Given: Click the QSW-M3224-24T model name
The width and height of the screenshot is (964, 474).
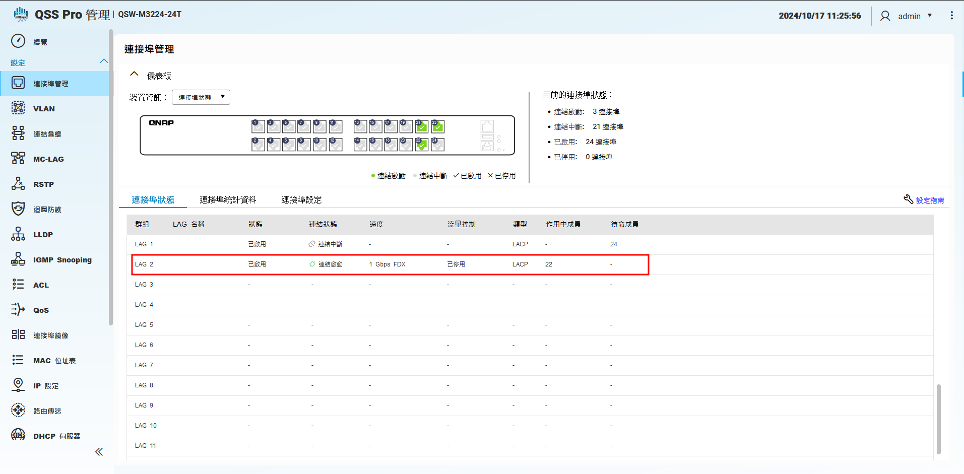Looking at the screenshot, I should (x=150, y=15).
